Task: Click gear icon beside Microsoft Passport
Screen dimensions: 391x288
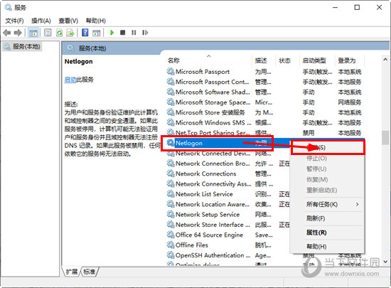Action: [171, 72]
